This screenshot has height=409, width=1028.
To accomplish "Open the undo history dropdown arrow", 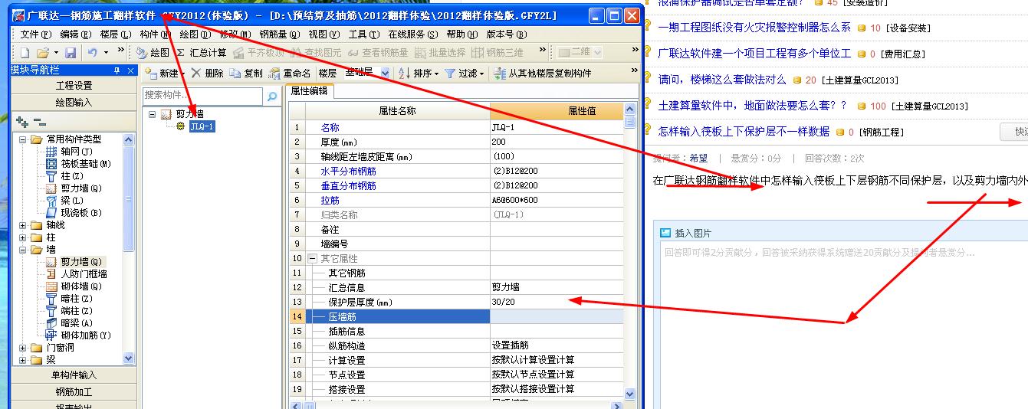I will click(x=107, y=53).
